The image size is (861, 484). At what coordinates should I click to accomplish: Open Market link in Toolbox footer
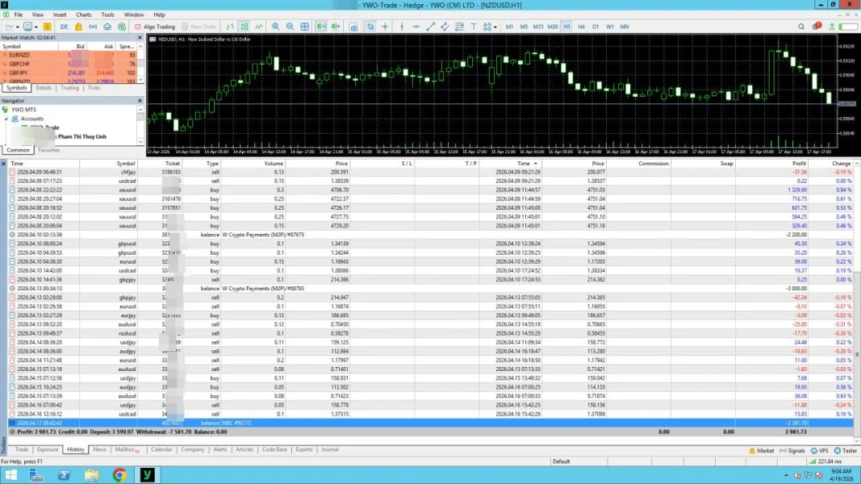(761, 451)
